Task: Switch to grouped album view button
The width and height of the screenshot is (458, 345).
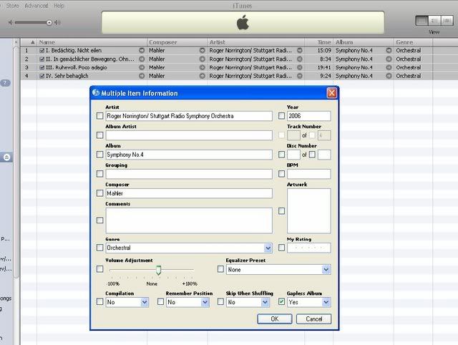Action: click(x=434, y=21)
